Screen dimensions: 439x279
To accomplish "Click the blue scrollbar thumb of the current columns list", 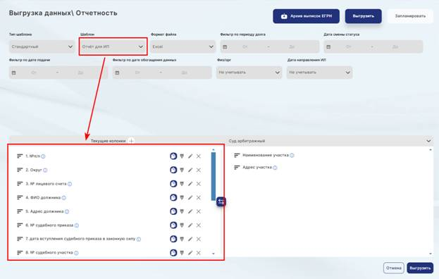I will (214, 176).
